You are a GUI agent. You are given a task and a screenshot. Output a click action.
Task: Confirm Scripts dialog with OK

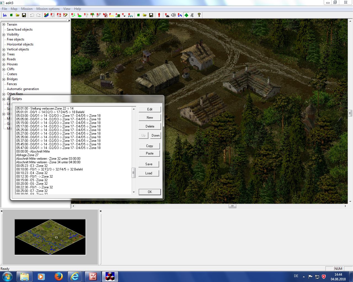coord(150,192)
